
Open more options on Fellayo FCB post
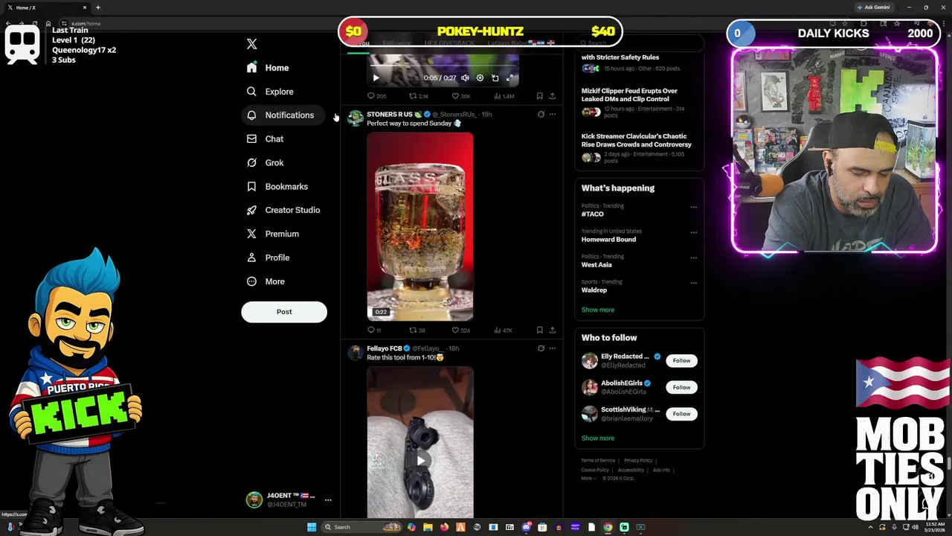tap(552, 348)
